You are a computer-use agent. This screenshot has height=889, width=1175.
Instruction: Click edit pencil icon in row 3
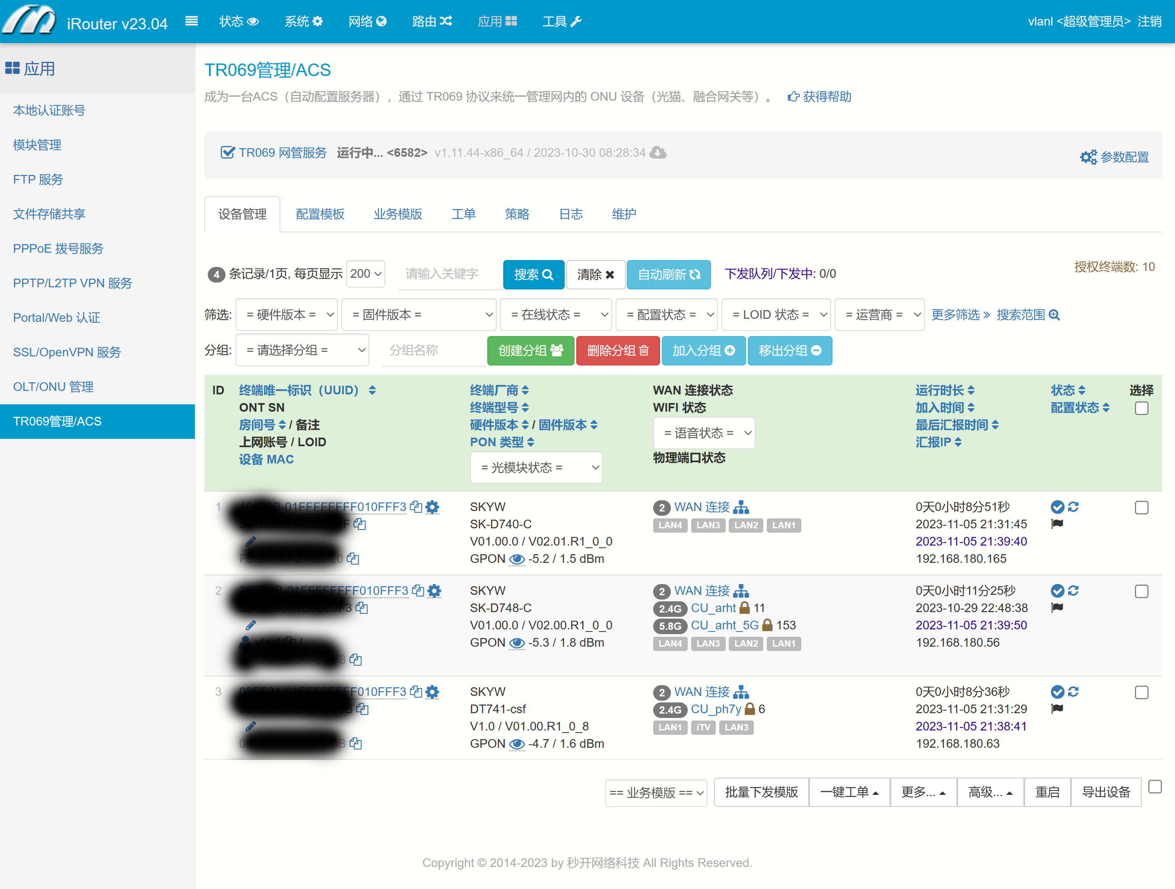click(x=251, y=726)
